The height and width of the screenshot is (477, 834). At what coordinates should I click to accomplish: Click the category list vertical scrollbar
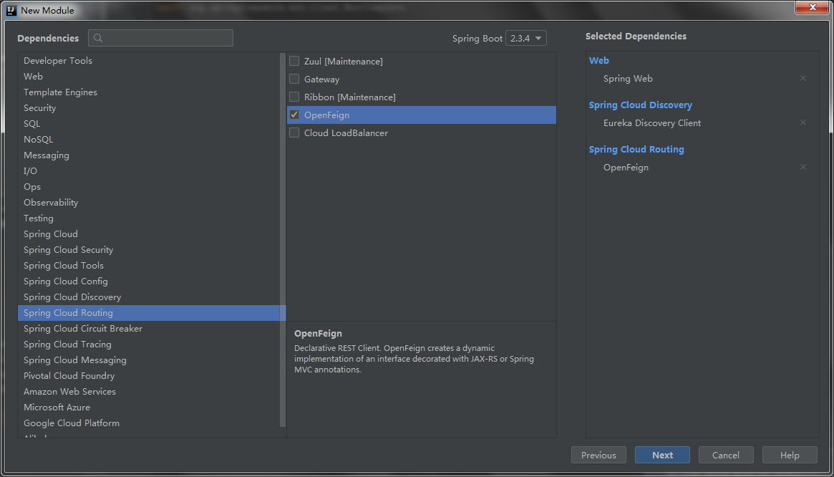point(283,239)
